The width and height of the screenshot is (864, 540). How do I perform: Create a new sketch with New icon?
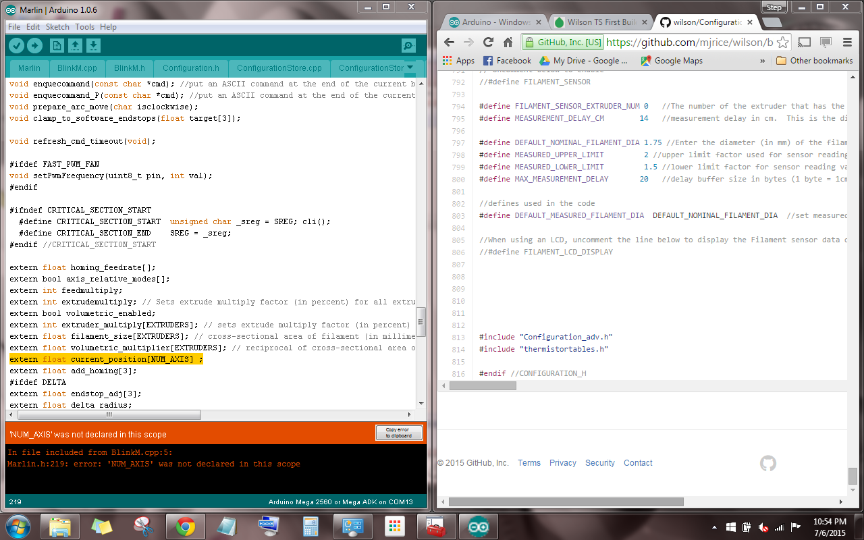(x=57, y=45)
